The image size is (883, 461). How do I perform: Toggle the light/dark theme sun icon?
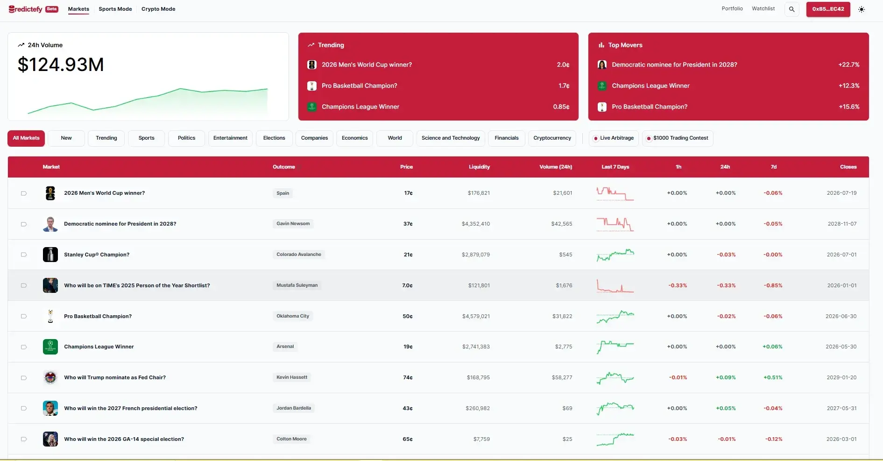(x=862, y=9)
